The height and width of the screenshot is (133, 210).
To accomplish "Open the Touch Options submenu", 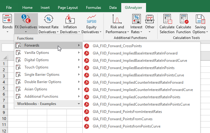I will click(48, 67).
